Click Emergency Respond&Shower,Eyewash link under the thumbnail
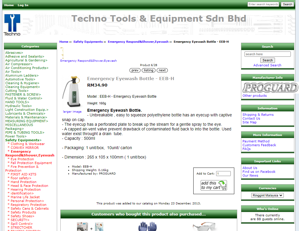The height and width of the screenshot is (231, 299). (x=88, y=61)
